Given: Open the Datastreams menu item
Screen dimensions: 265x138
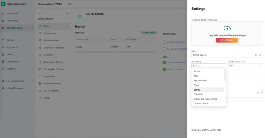Looking at the screenshot, I should coord(53,33).
